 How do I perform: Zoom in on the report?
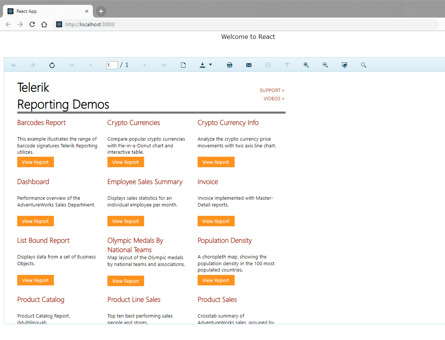pyautogui.click(x=306, y=65)
